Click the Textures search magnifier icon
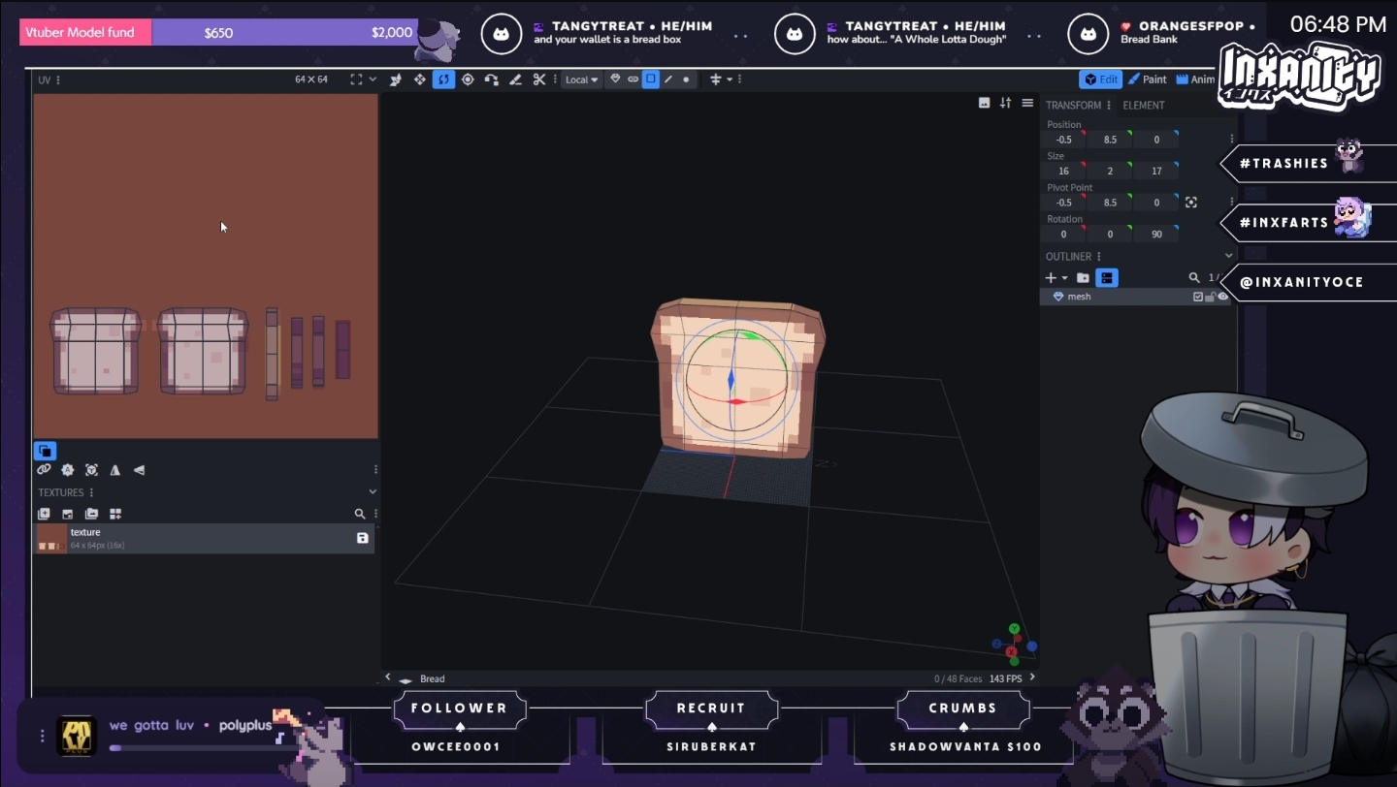The width and height of the screenshot is (1397, 787). pyautogui.click(x=360, y=514)
